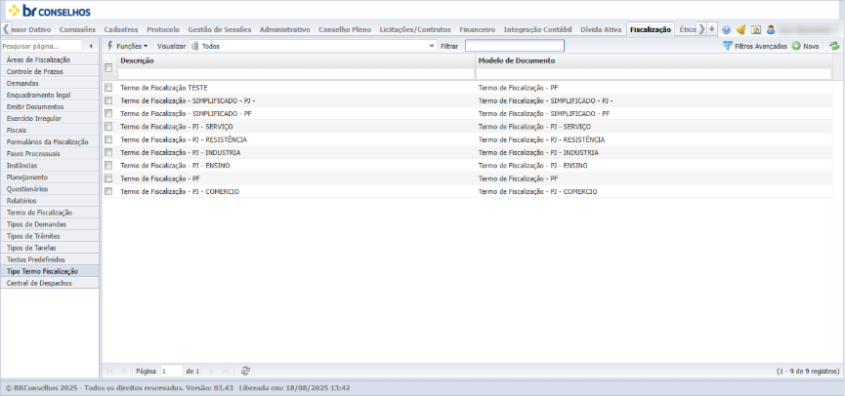Check the PJ - INDUSTRIA row checkbox
The width and height of the screenshot is (845, 396).
(x=108, y=152)
